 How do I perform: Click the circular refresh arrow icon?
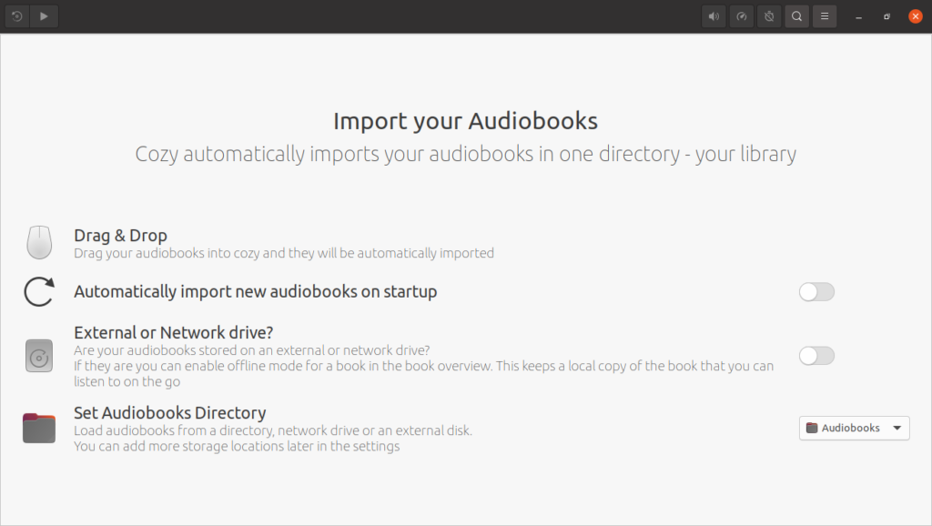coord(39,292)
